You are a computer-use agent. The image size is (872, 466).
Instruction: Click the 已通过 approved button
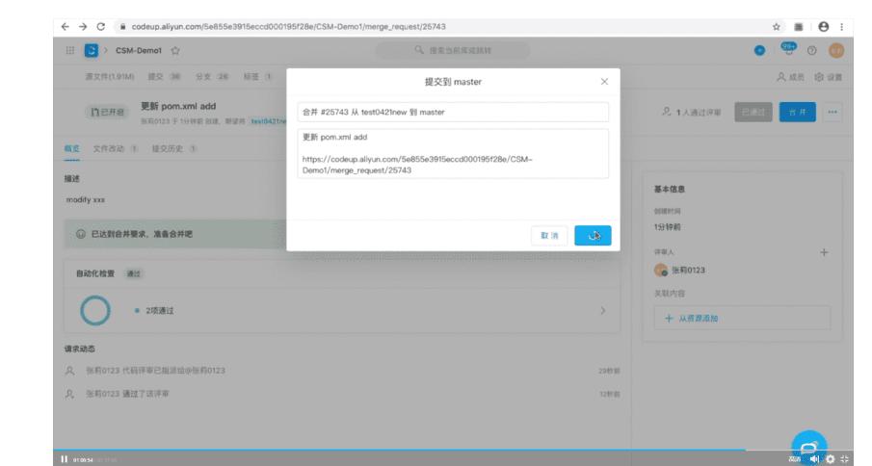coord(753,113)
